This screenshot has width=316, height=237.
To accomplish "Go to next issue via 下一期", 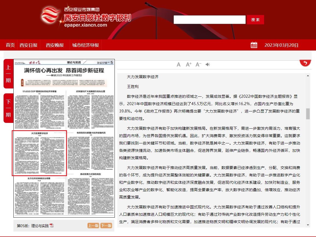I will [8, 108].
